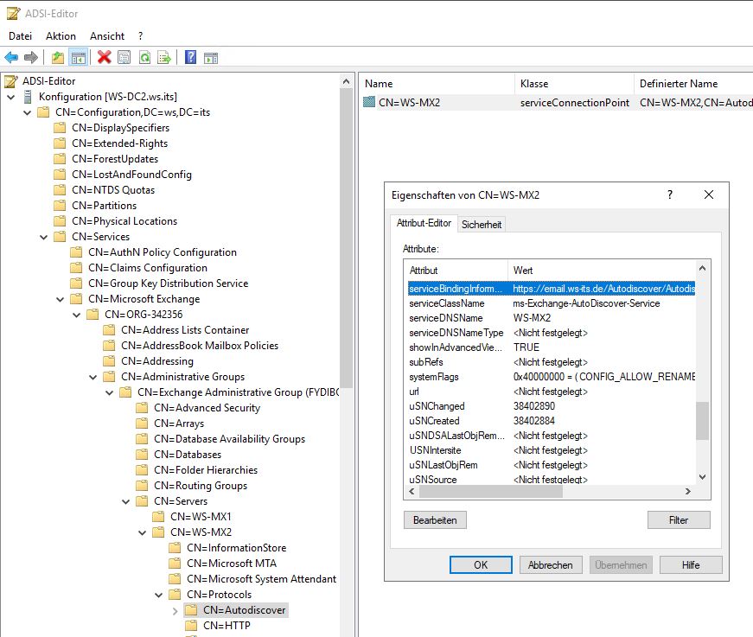Click the green Refresh toolbar icon
This screenshot has height=637, width=753.
pos(144,58)
